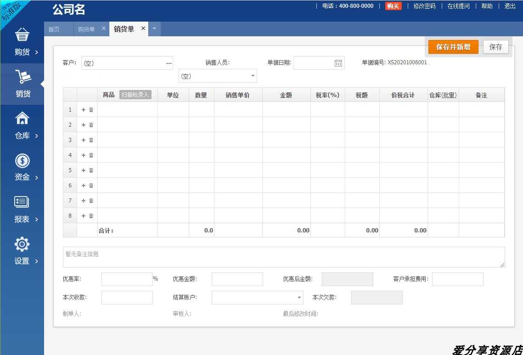Open 在线提问 link
This screenshot has width=523, height=355.
[458, 6]
